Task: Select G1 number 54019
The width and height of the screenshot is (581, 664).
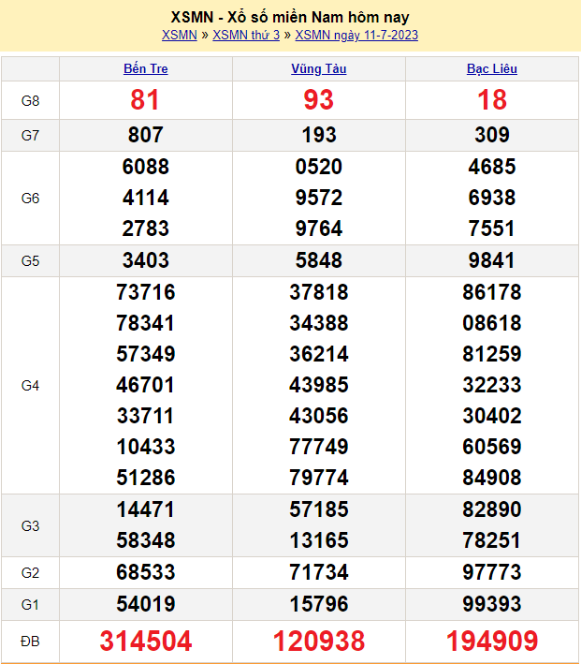Action: coord(146,602)
